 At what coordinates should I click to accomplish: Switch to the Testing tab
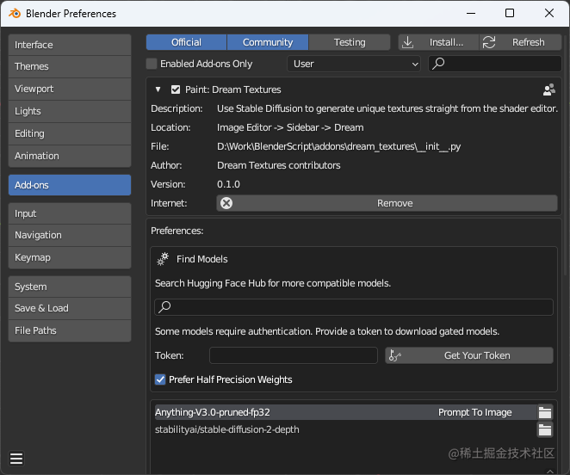(x=350, y=42)
